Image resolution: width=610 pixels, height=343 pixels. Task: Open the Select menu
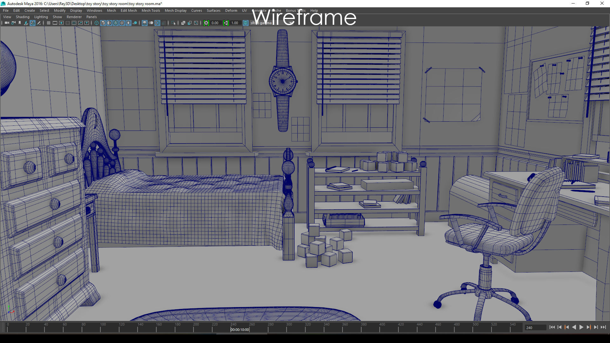pos(44,10)
